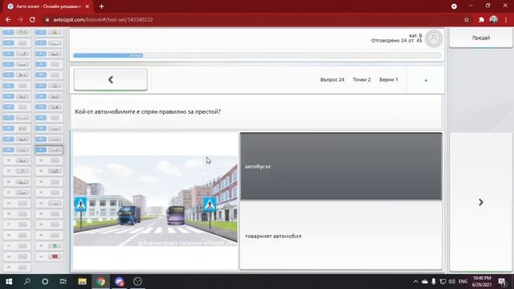Bookmark this page with star icon

(x=467, y=19)
